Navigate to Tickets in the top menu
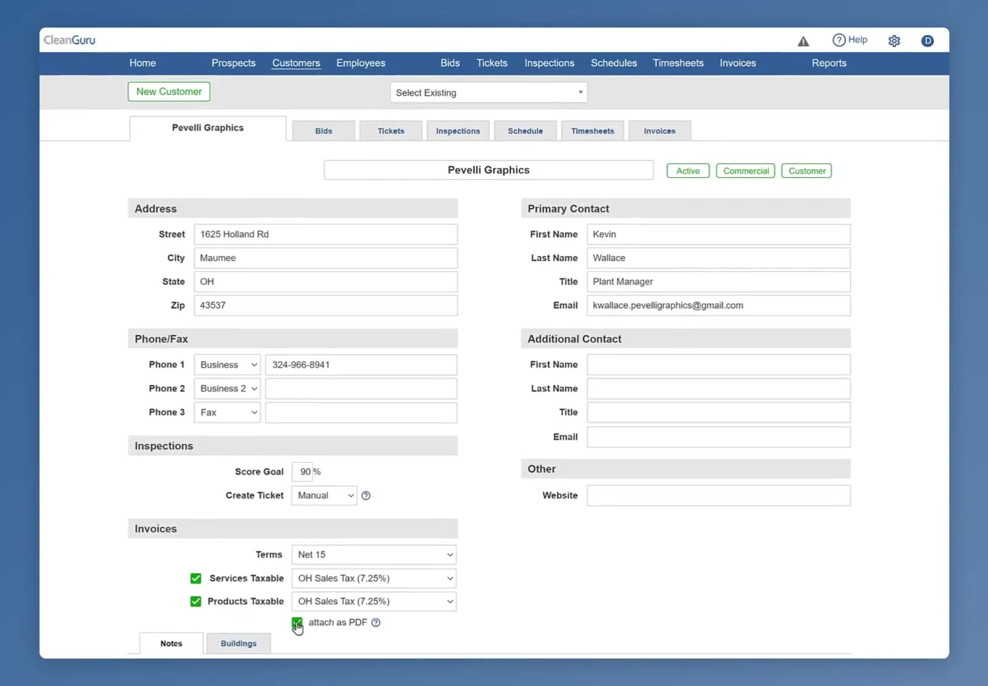988x686 pixels. pyautogui.click(x=492, y=63)
